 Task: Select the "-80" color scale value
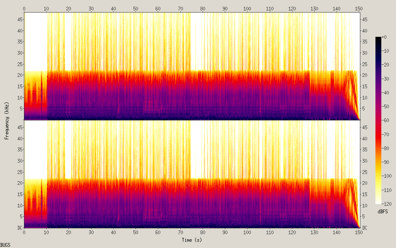(x=386, y=148)
